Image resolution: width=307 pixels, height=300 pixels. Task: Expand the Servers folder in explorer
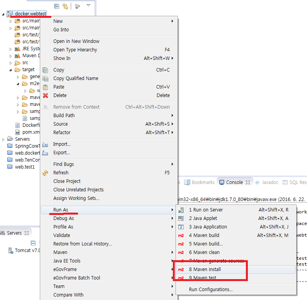click(x=3, y=139)
